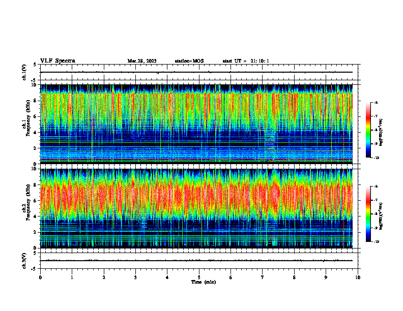Click the "ch.1(V)" axis label
Screen dimensions: 403x311
tap(24, 72)
